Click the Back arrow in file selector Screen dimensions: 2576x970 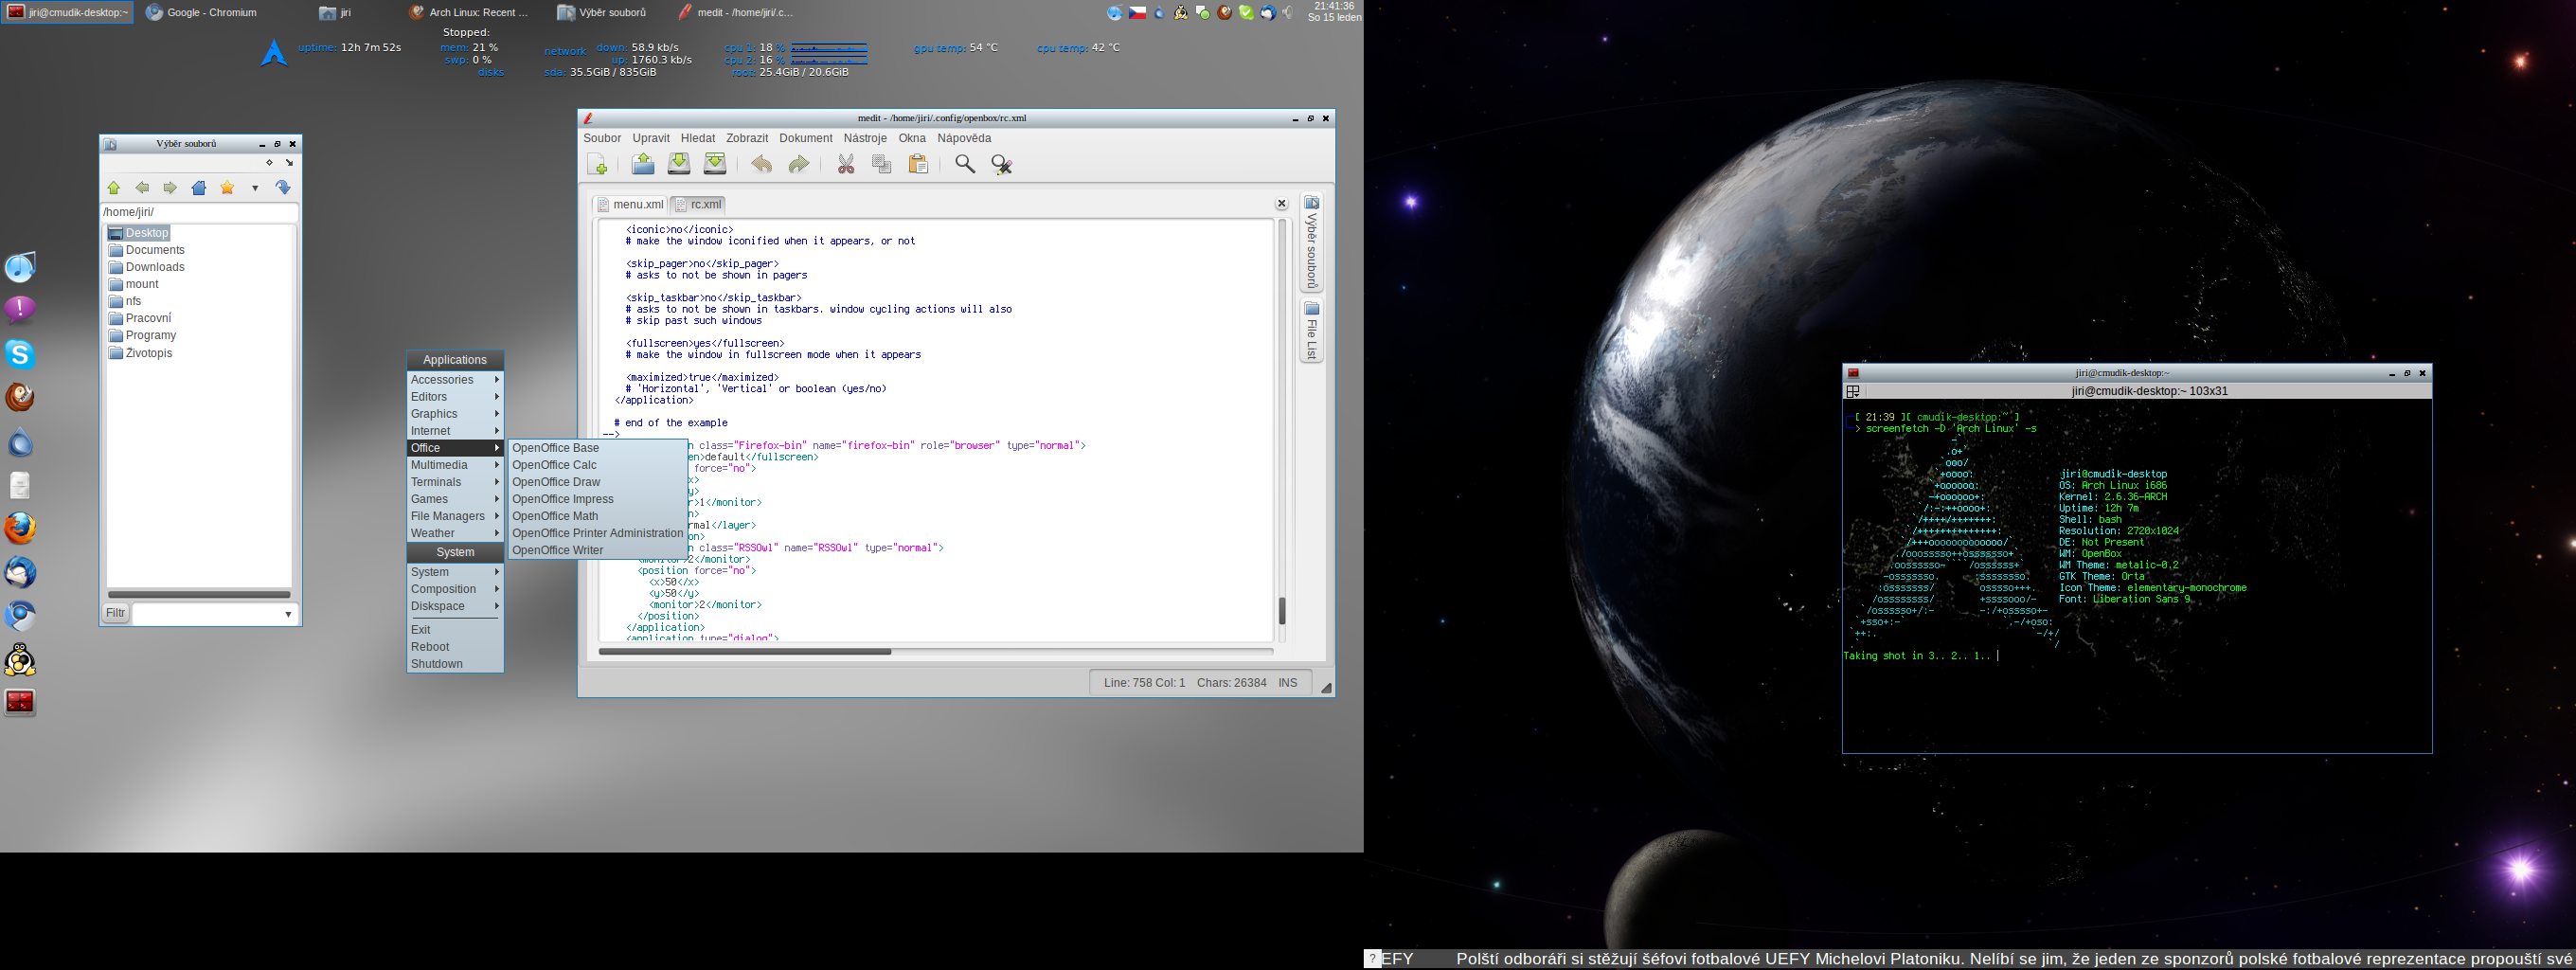coord(142,188)
